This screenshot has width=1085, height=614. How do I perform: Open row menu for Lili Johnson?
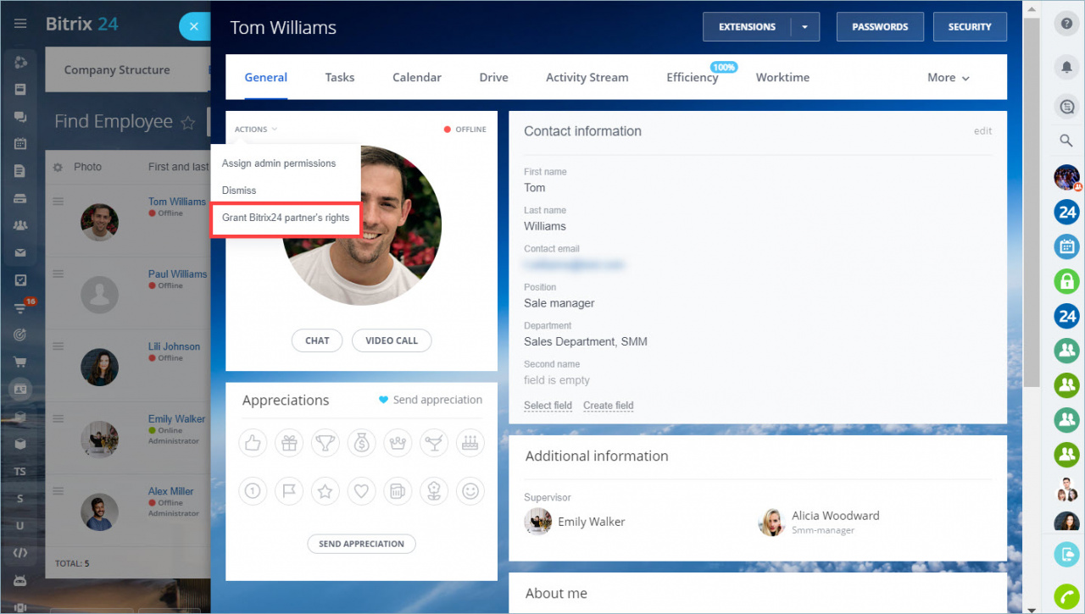tap(58, 346)
